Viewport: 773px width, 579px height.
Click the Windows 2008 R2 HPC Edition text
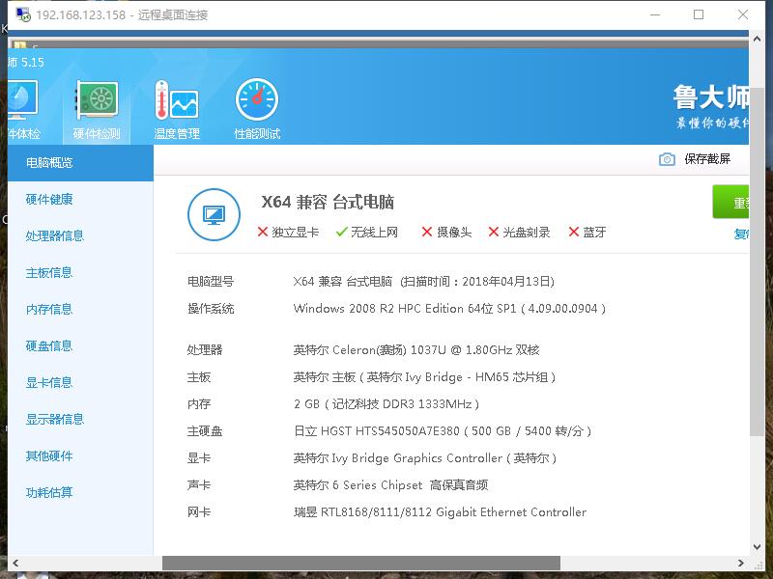pyautogui.click(x=449, y=309)
